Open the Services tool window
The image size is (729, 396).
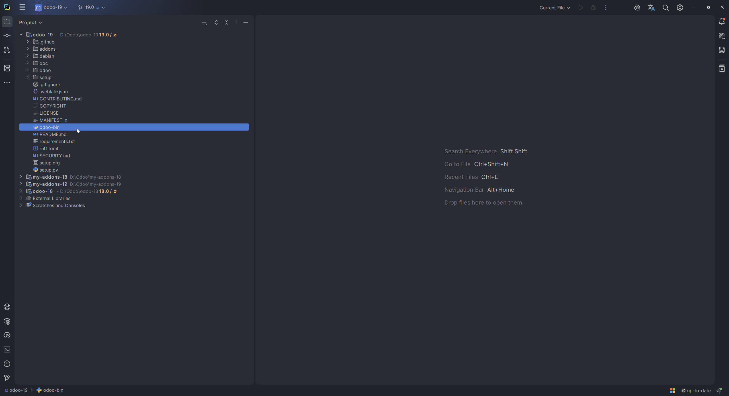click(7, 335)
